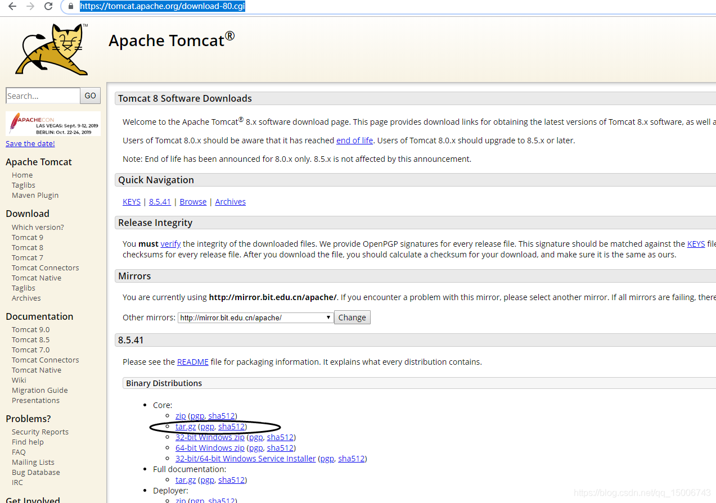
Task: Download 32-bit Windows zip
Action: tap(210, 437)
